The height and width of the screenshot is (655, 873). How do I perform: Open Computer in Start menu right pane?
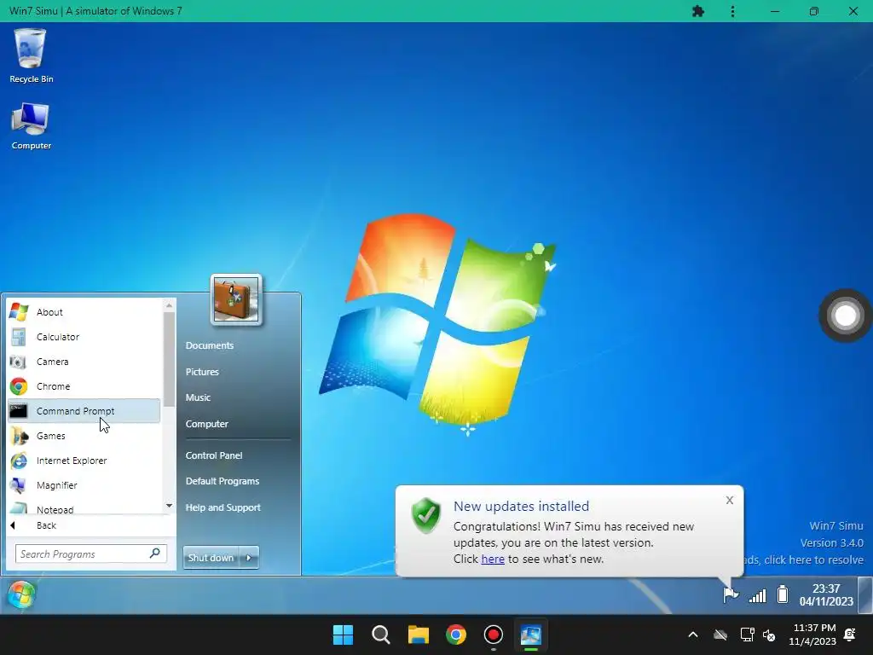coord(207,424)
